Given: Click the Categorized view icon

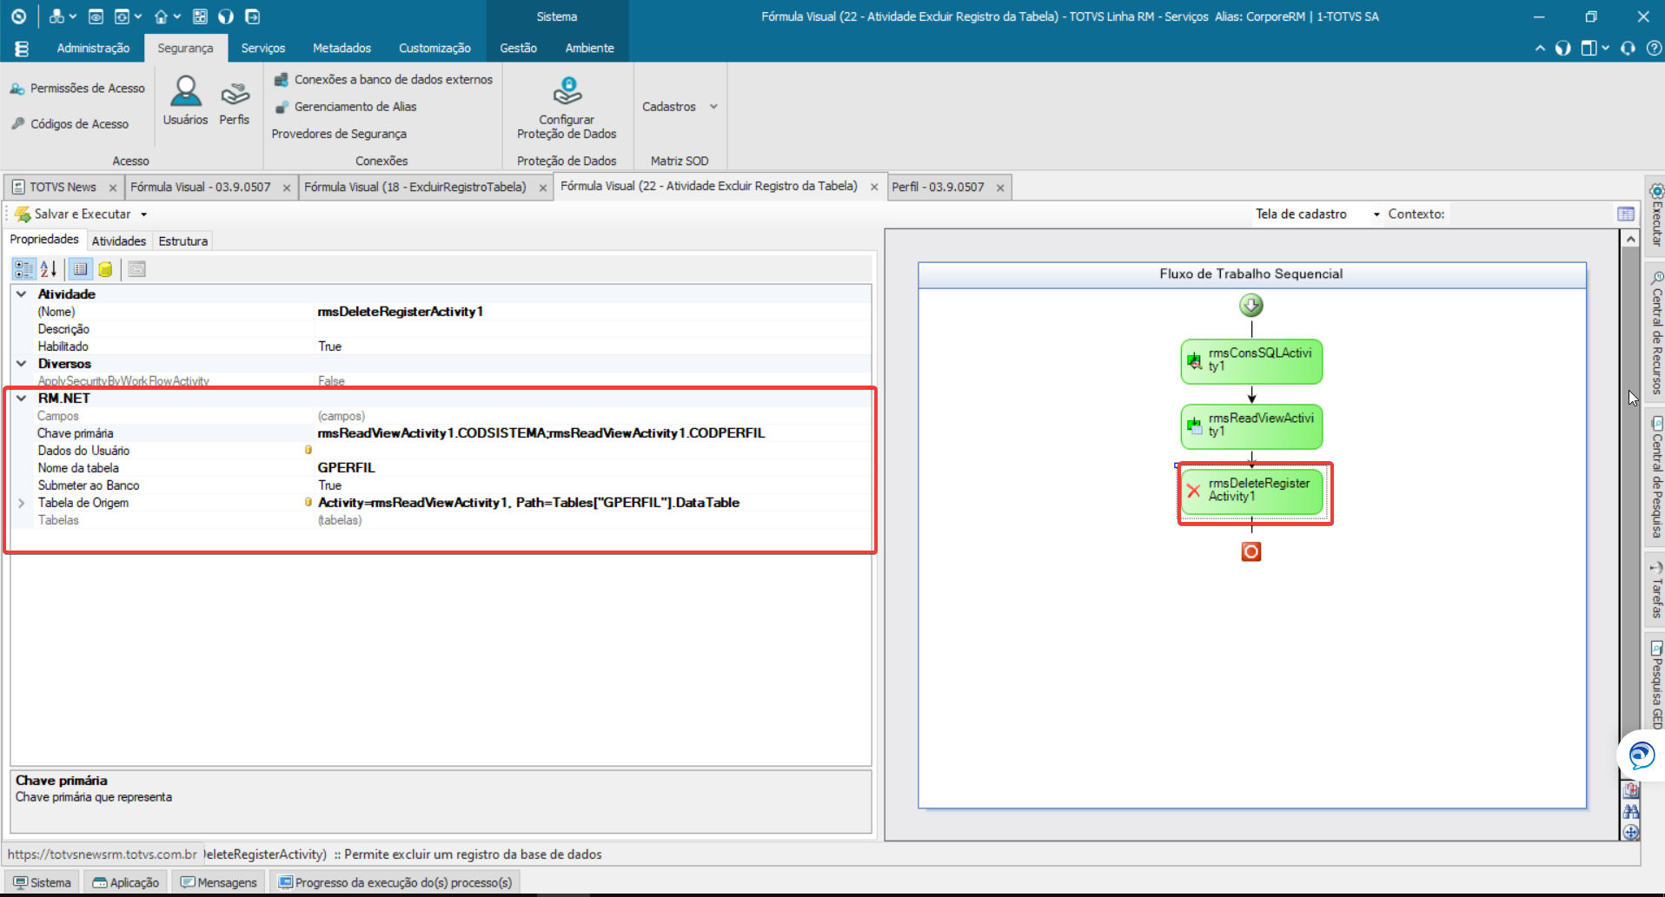Looking at the screenshot, I should pos(23,269).
